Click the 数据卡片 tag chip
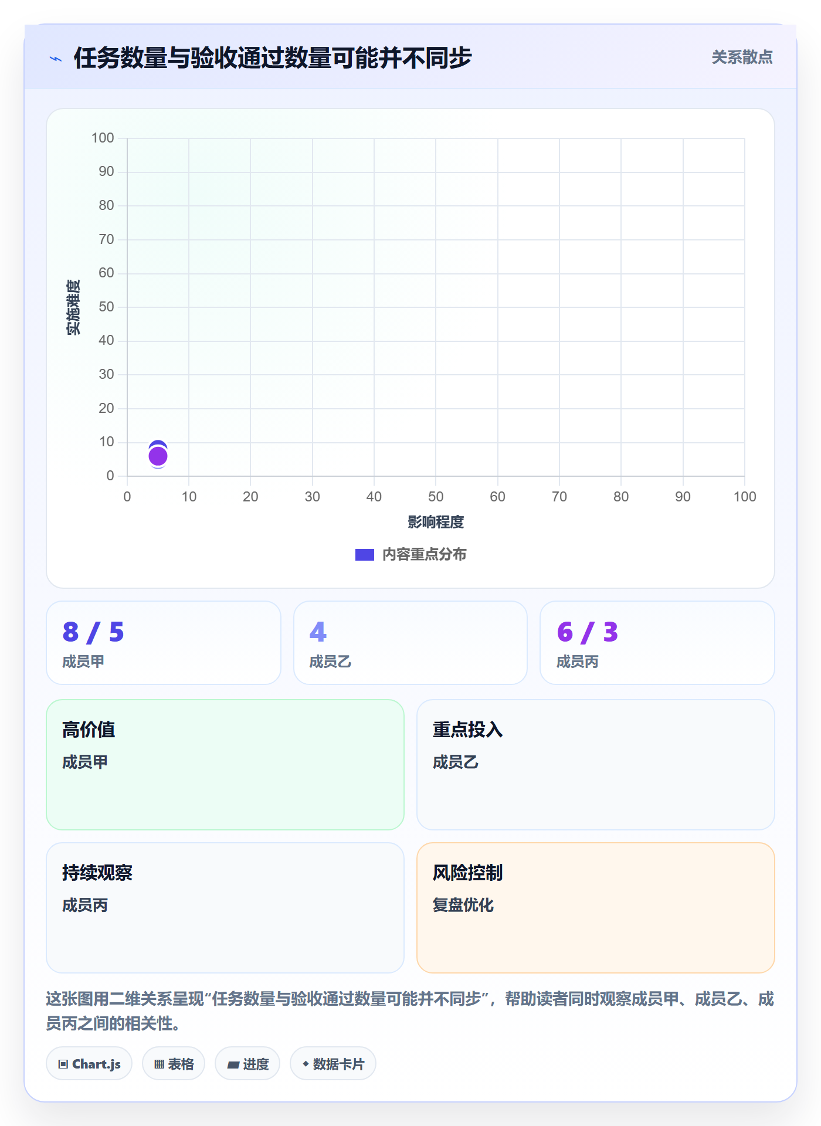Viewport: 821px width, 1126px height. click(333, 1064)
